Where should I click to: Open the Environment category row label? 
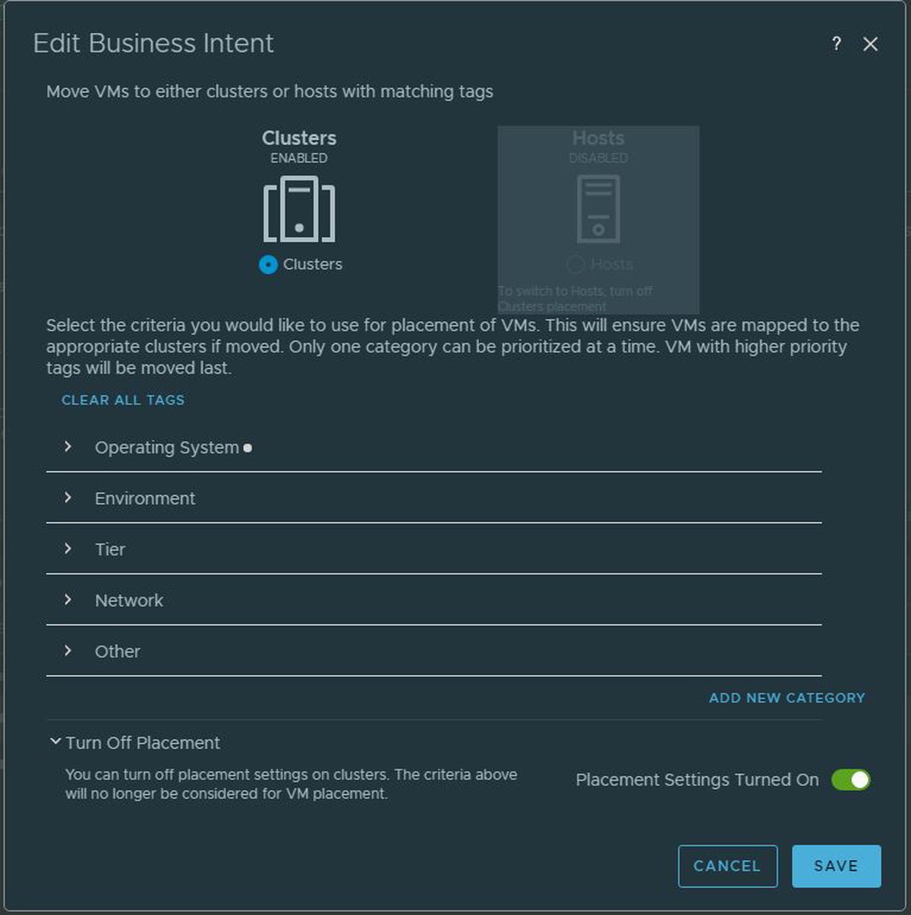coord(145,498)
